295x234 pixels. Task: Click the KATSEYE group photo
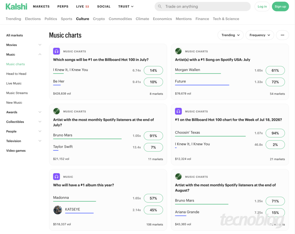click(x=58, y=210)
